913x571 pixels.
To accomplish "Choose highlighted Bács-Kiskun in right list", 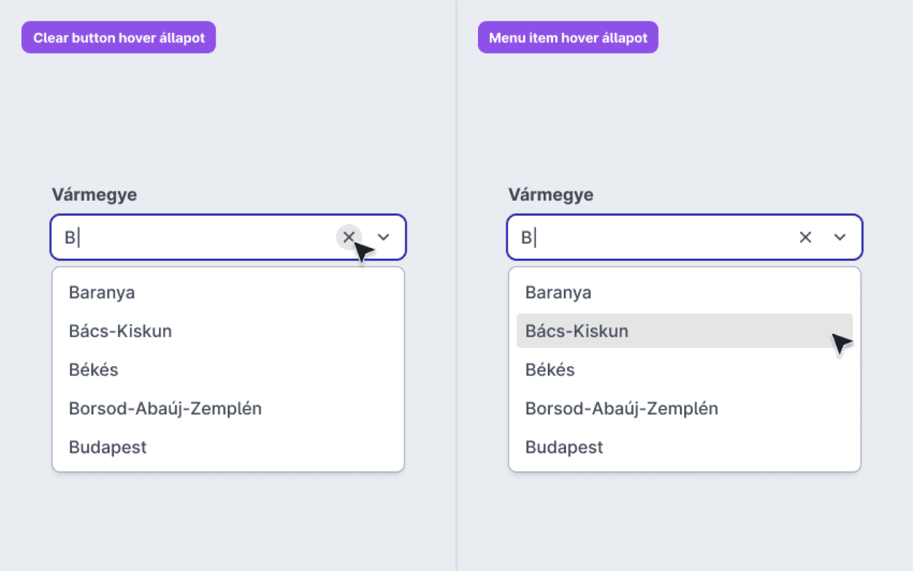I will (685, 331).
